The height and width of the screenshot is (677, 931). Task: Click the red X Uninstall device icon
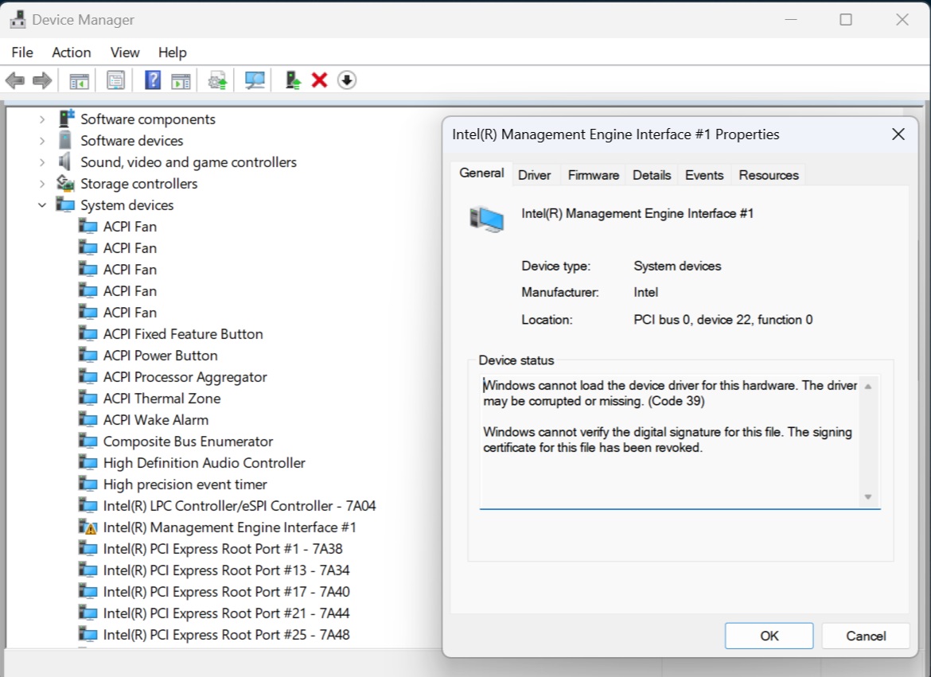[x=320, y=80]
